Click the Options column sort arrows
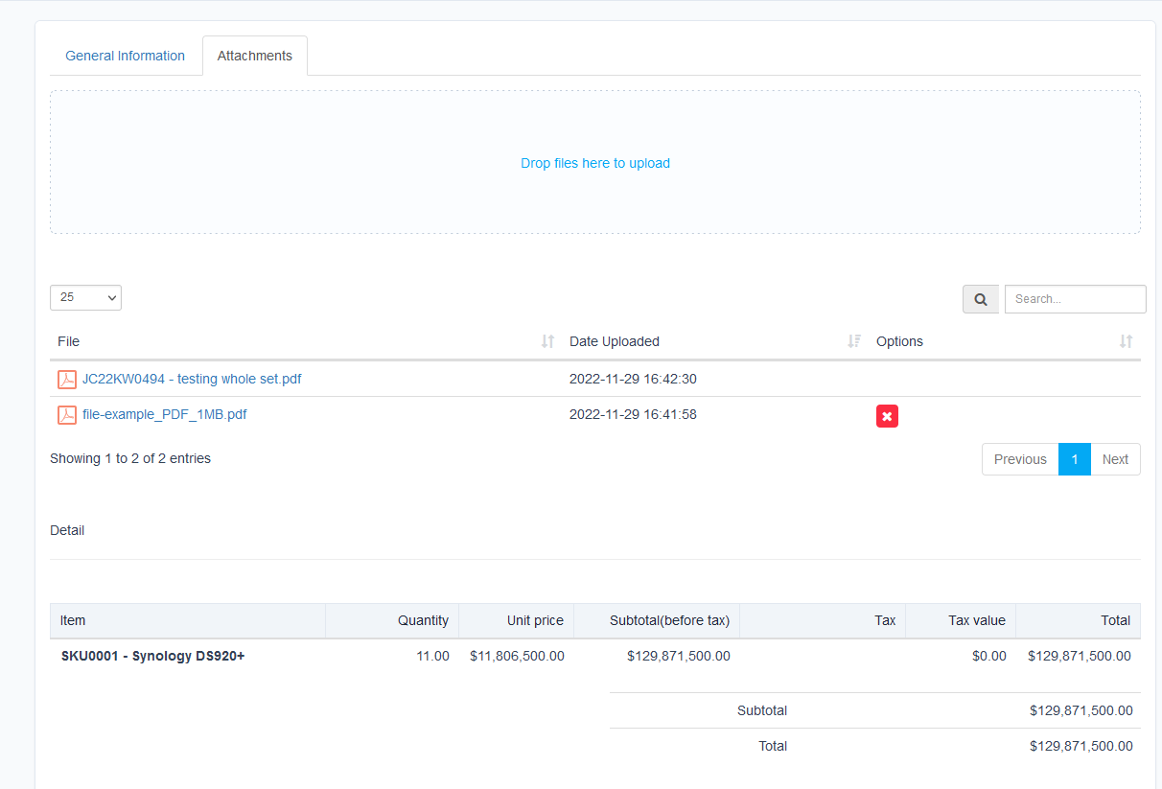1162x789 pixels. tap(1126, 341)
